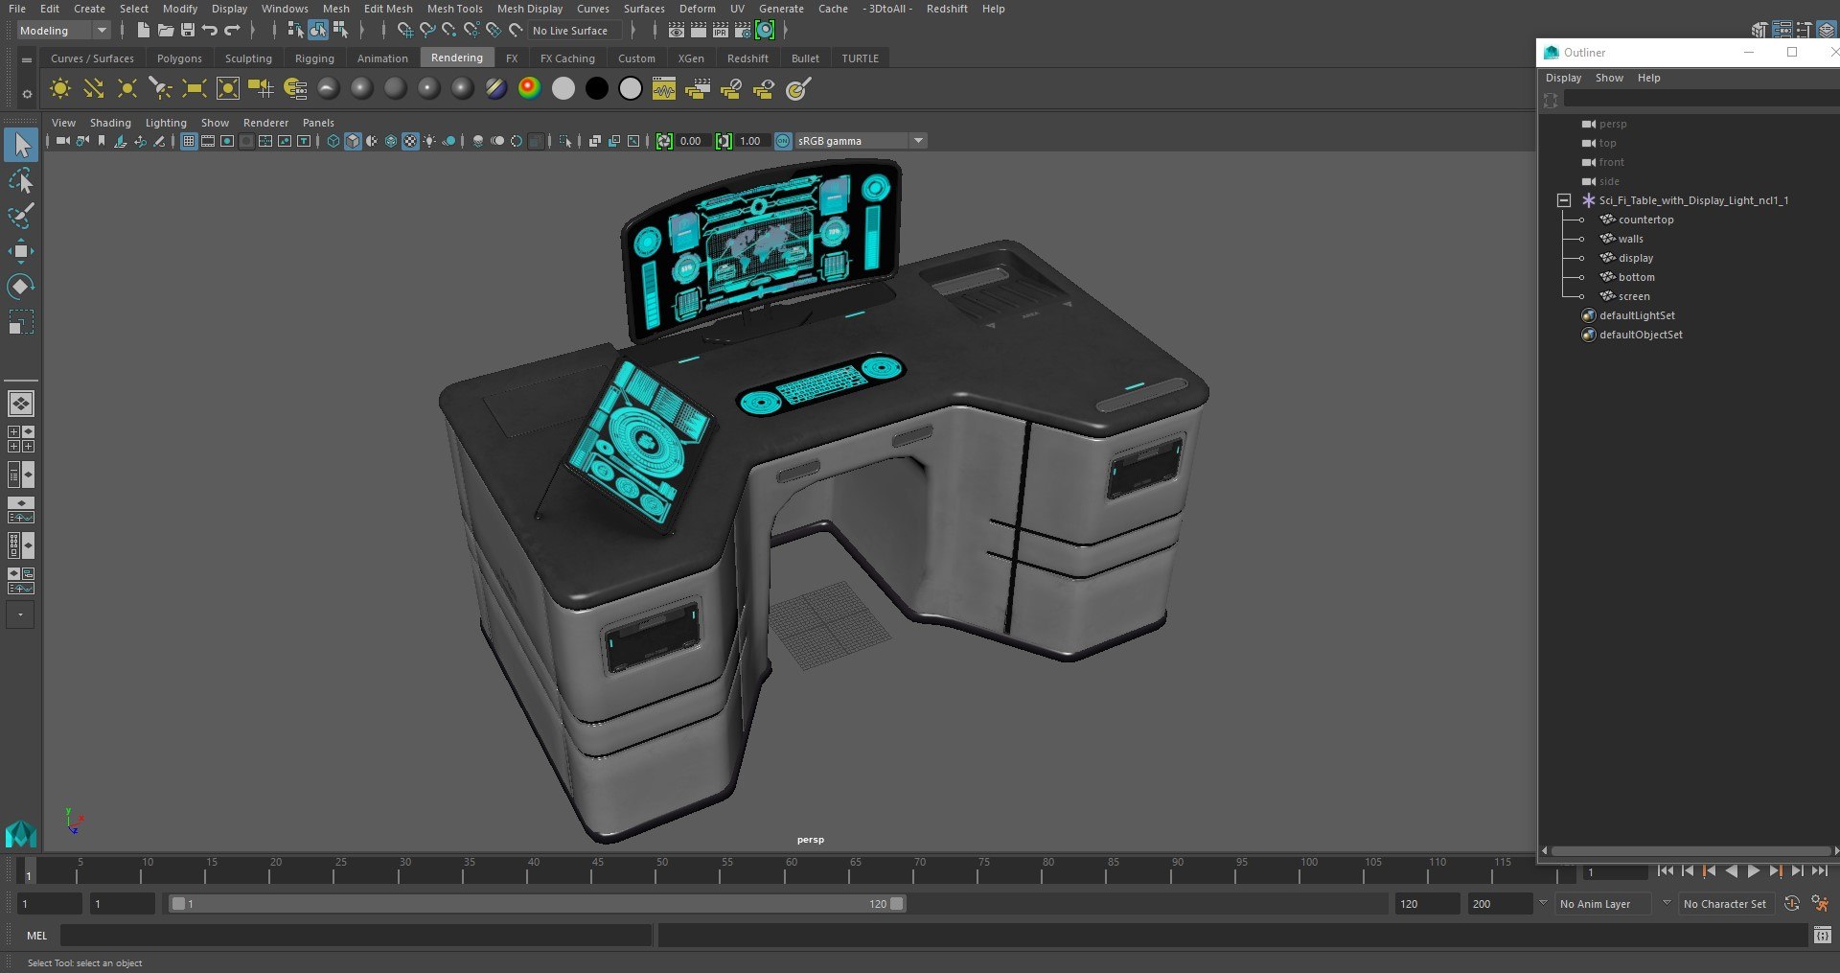
Task: Choose the Paint selection tool
Action: [21, 216]
